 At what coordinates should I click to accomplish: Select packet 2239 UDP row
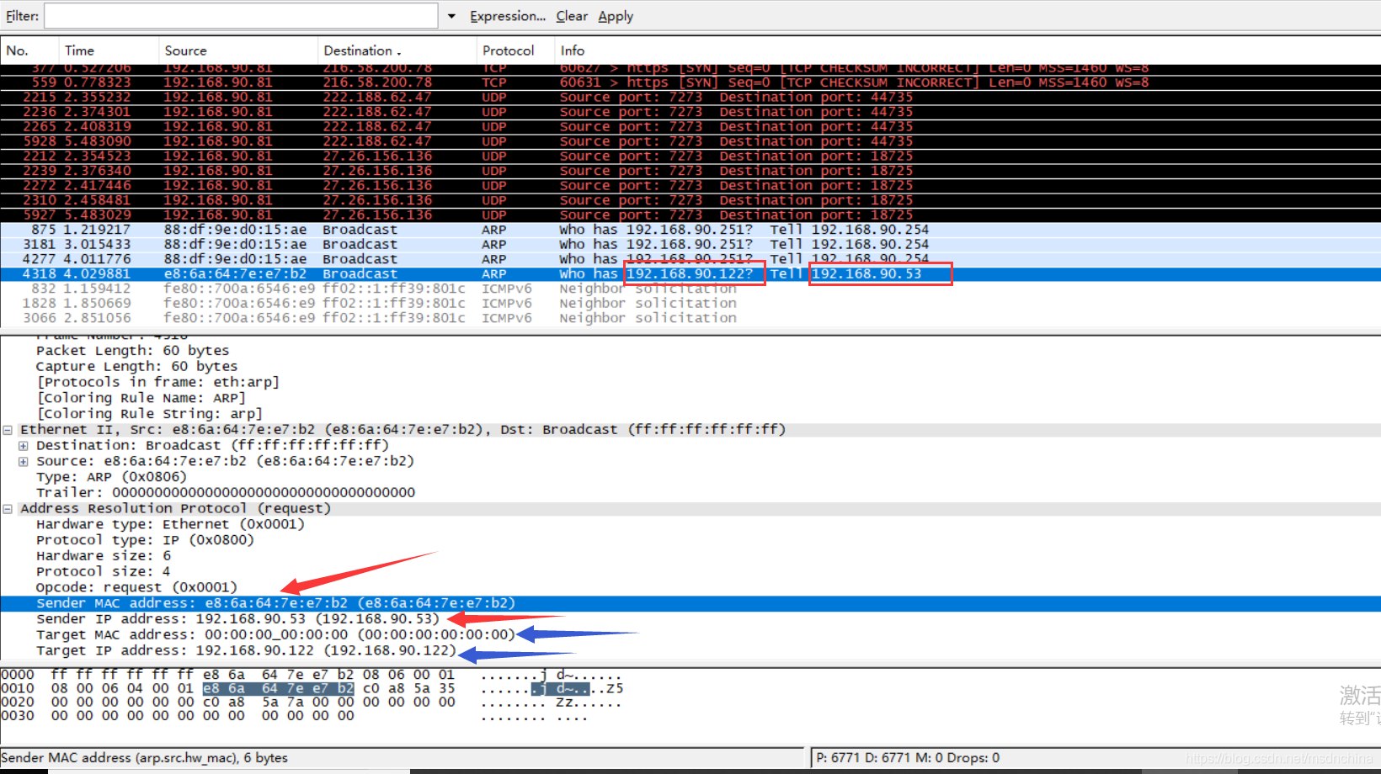tap(690, 171)
